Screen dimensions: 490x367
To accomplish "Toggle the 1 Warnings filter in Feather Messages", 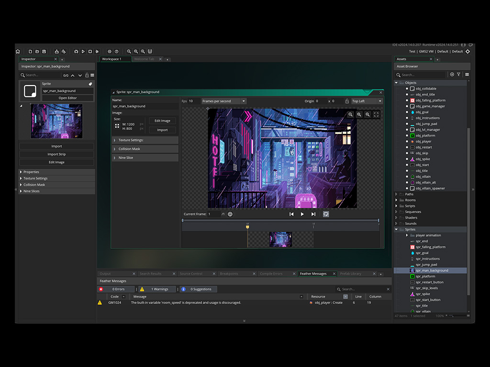I will tap(156, 289).
